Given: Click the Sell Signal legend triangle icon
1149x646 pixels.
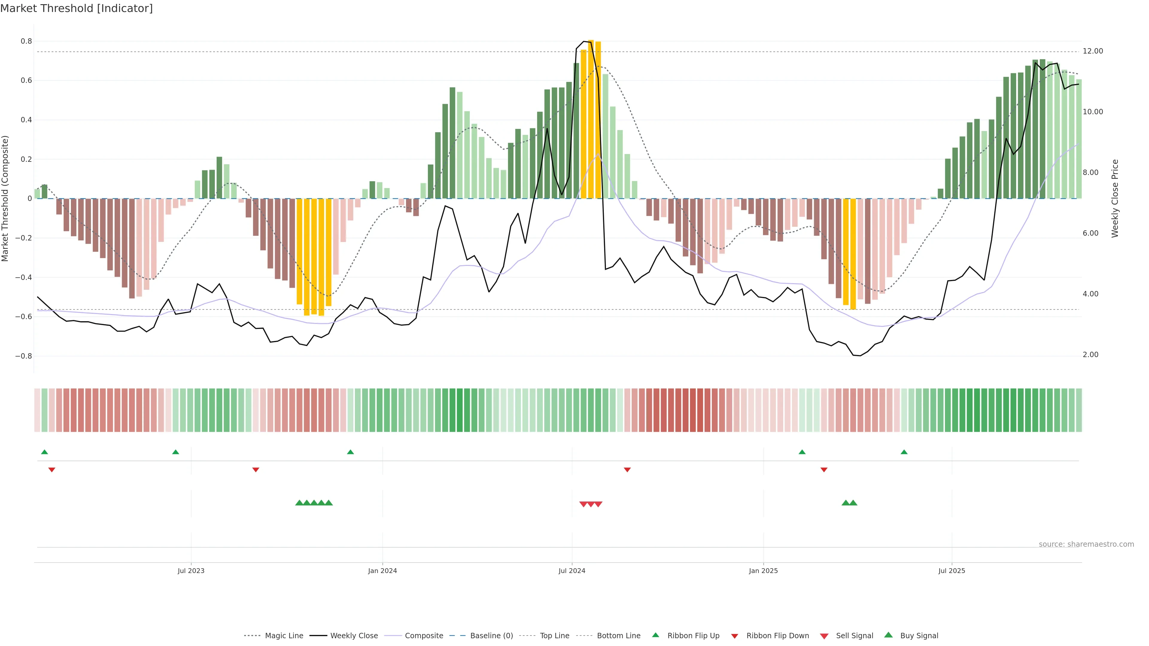Looking at the screenshot, I should (x=824, y=636).
